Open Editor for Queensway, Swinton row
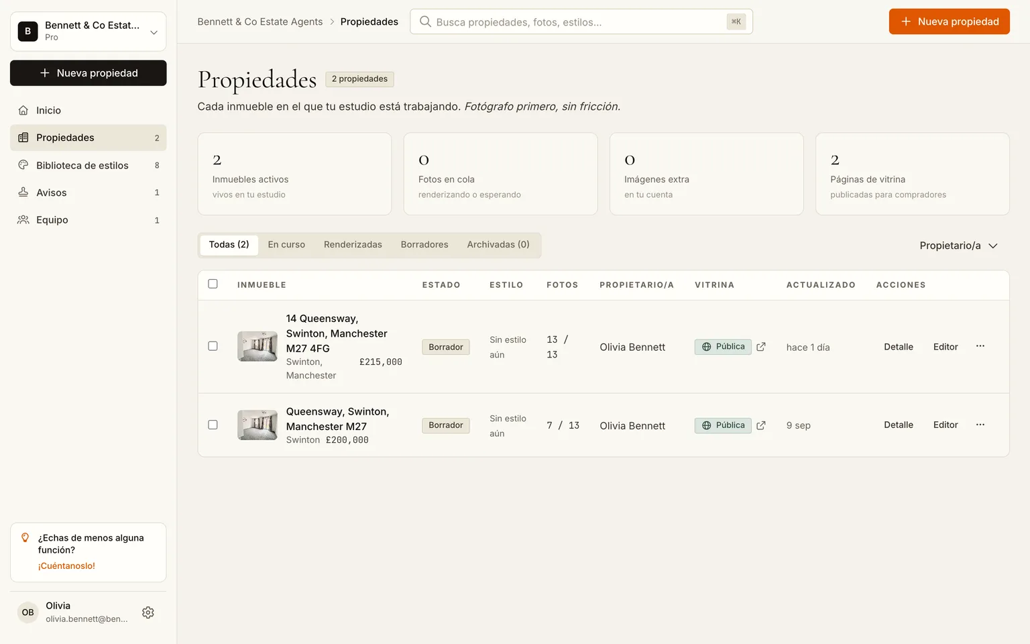 pyautogui.click(x=946, y=425)
